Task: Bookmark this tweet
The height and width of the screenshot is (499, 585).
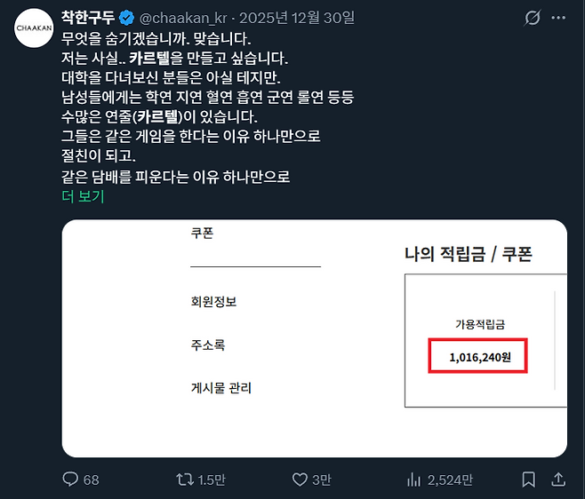Action: tap(529, 479)
